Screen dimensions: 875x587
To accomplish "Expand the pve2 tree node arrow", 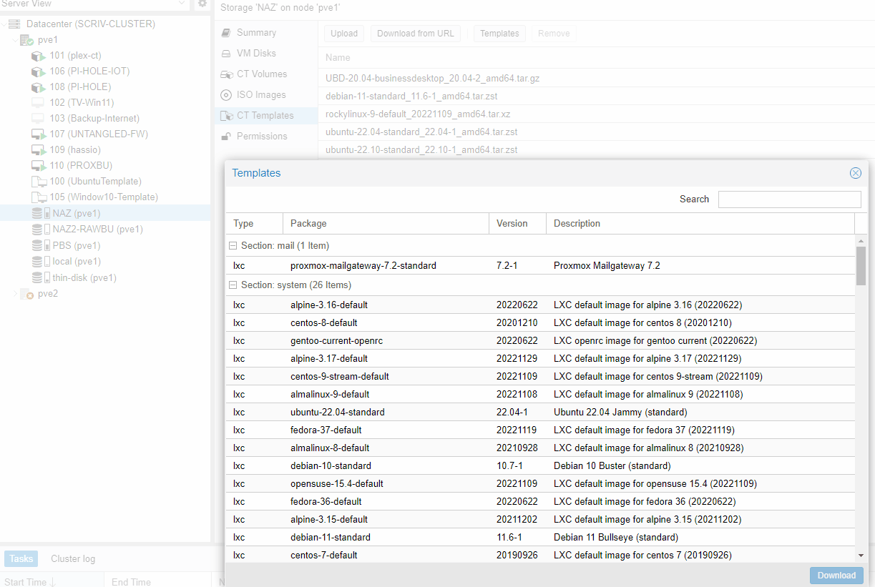I will point(16,294).
